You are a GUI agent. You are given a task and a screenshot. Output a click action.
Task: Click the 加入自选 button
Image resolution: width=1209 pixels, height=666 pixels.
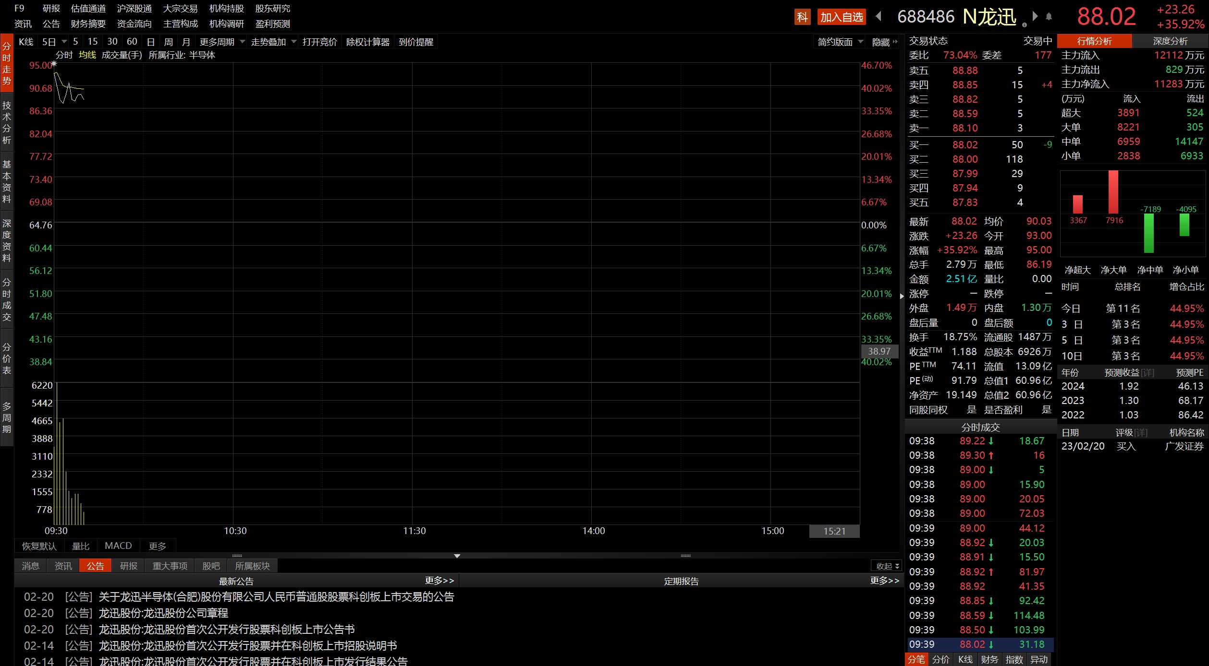click(x=842, y=17)
